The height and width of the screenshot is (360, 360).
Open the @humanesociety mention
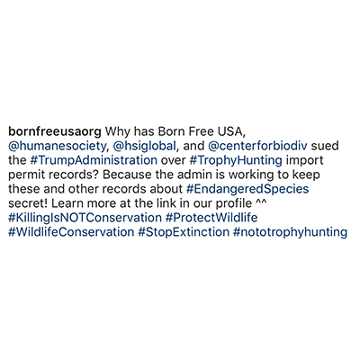point(57,146)
